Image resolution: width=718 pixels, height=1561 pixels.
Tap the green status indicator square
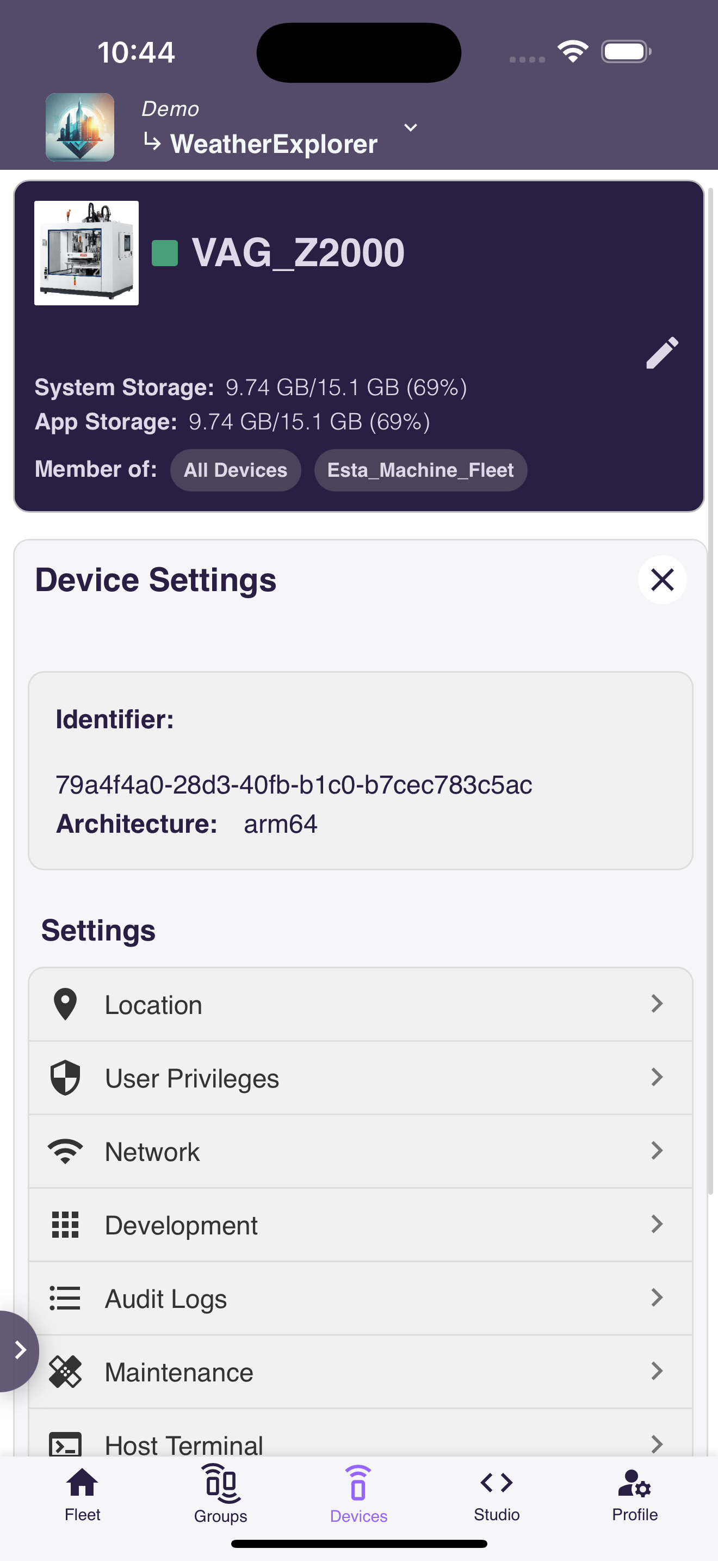point(164,253)
